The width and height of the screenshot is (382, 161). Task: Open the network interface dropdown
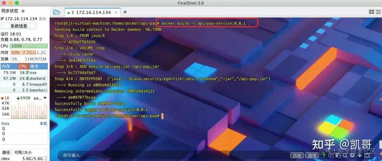[x=40, y=98]
